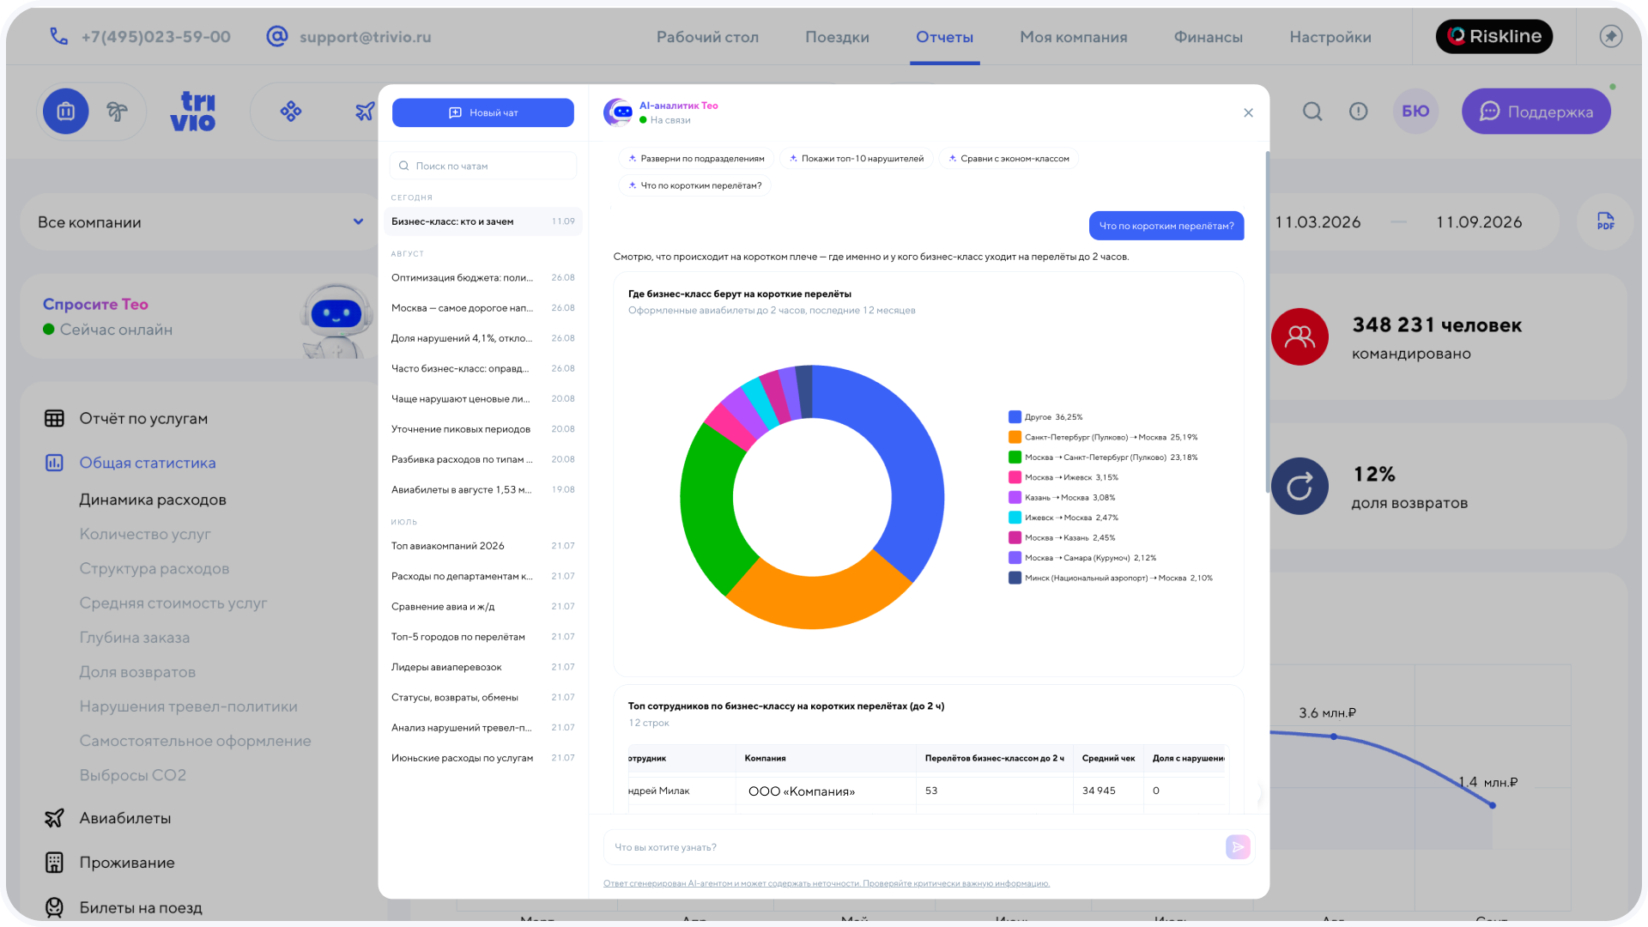Open the Riskline button
1648x927 pixels.
(x=1494, y=36)
